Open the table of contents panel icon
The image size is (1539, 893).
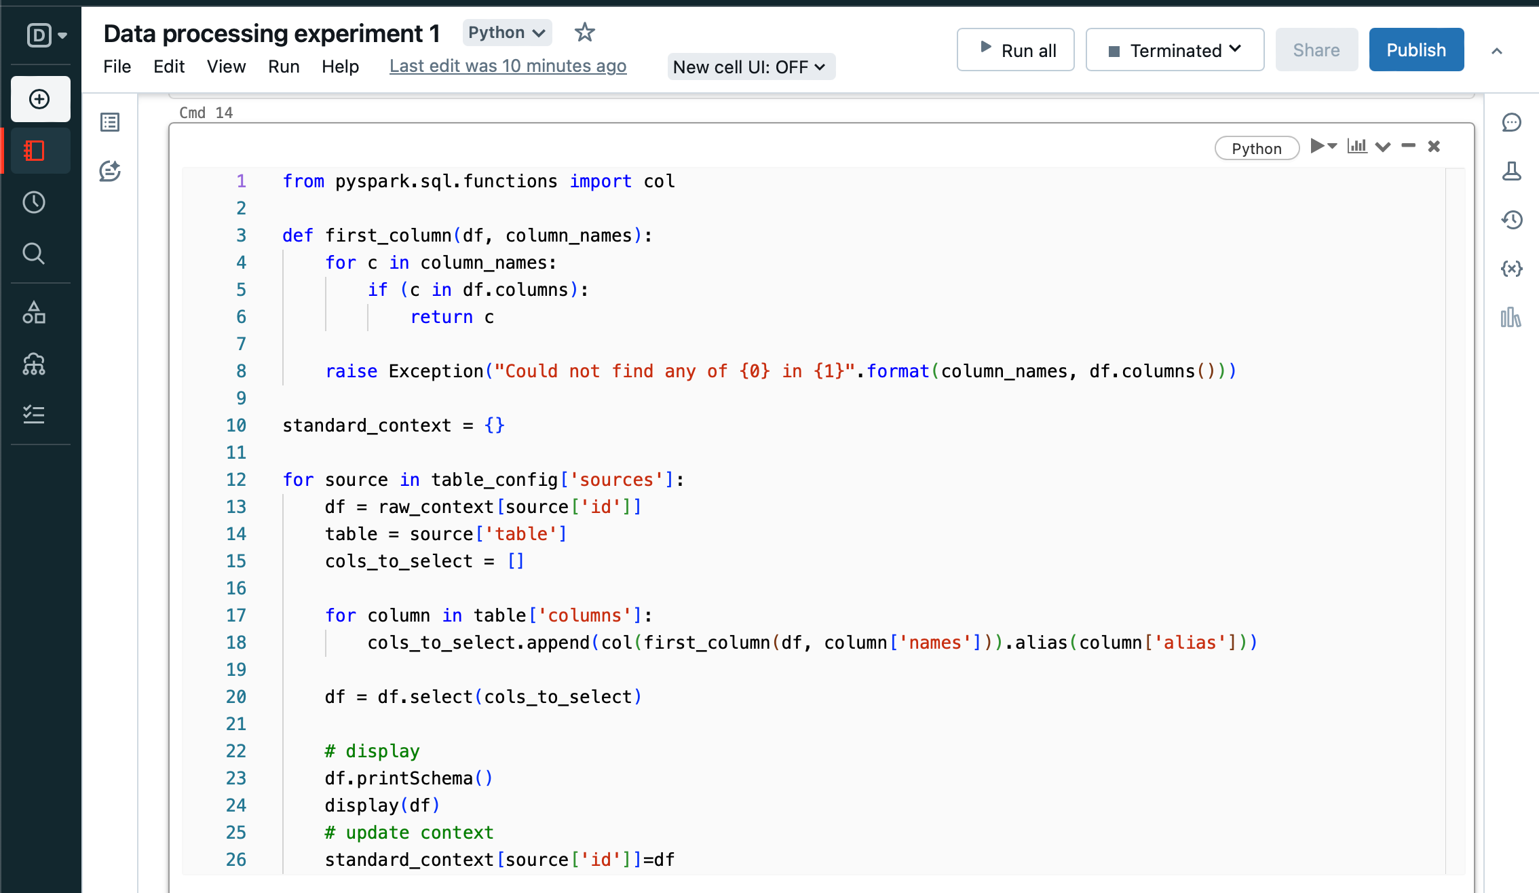tap(110, 122)
